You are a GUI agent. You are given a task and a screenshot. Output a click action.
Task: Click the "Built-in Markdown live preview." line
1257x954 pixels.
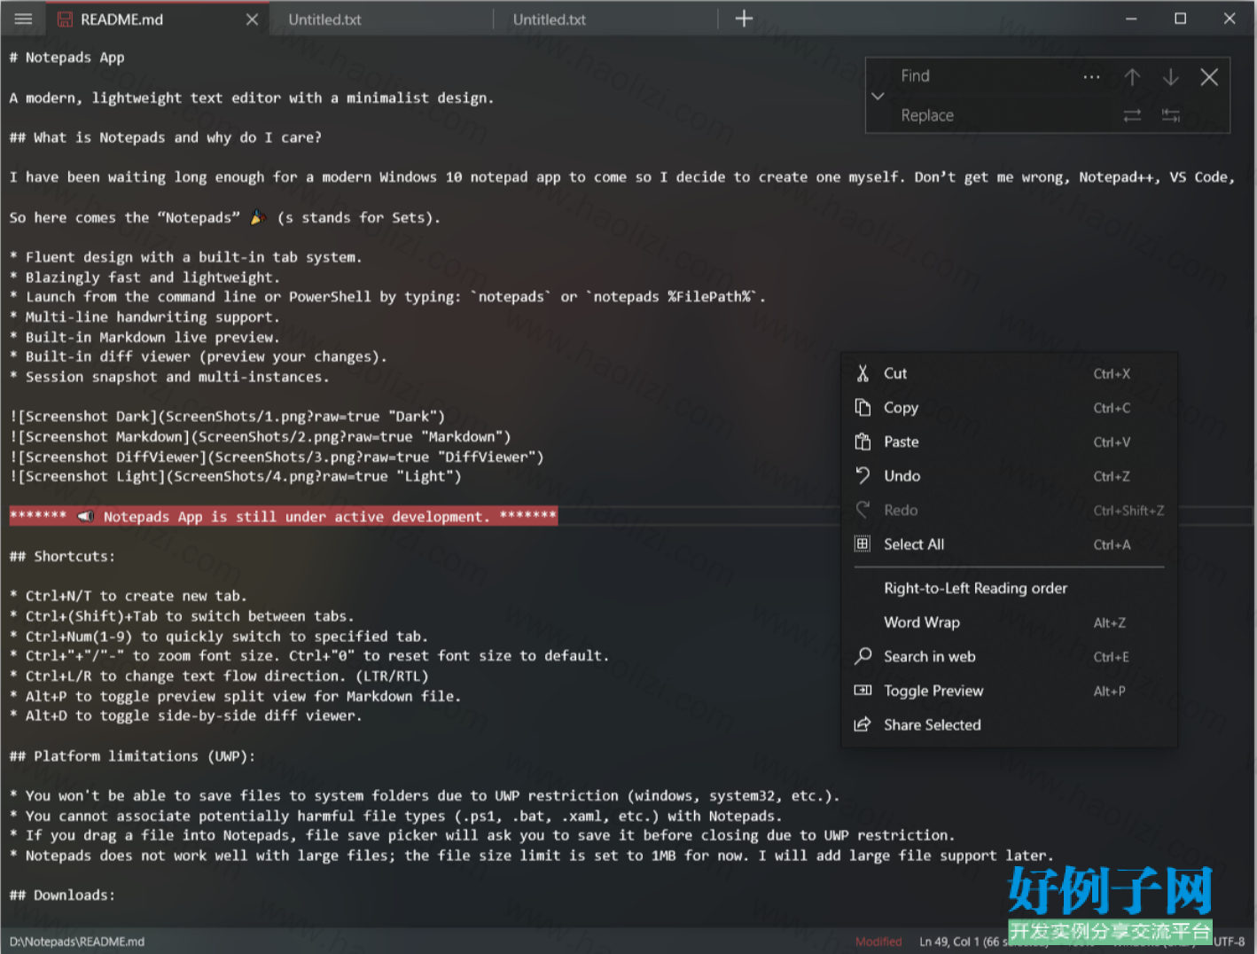tap(144, 337)
